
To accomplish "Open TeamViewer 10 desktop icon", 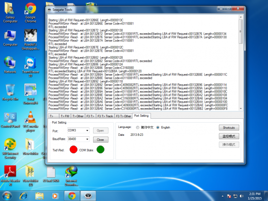I will click(30, 67).
